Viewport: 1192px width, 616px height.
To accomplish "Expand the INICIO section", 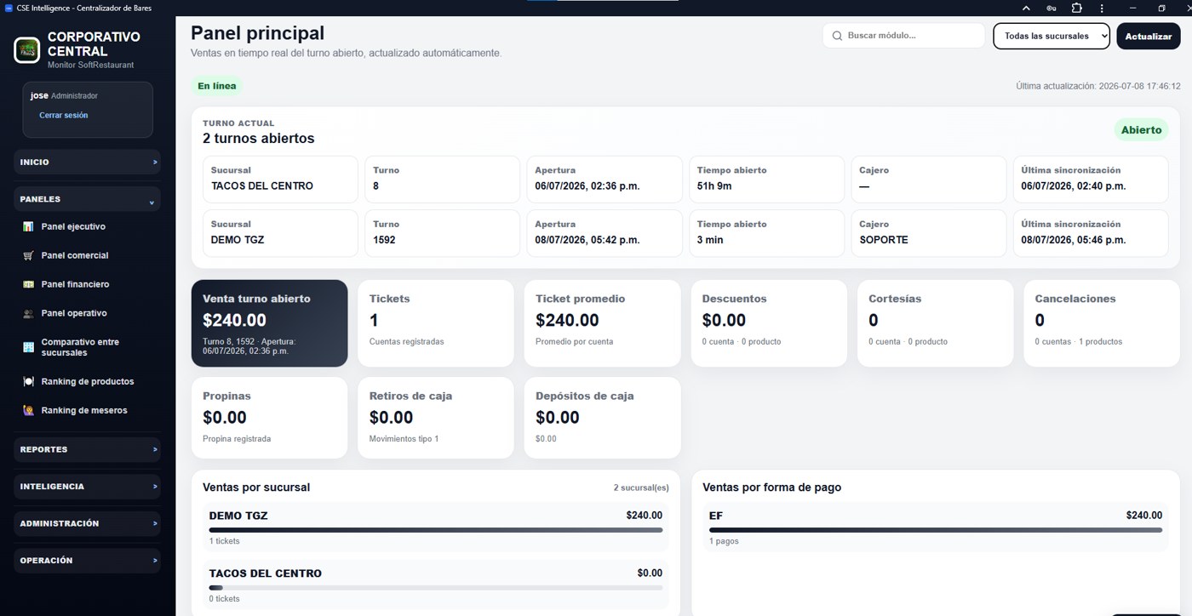I will (x=87, y=162).
